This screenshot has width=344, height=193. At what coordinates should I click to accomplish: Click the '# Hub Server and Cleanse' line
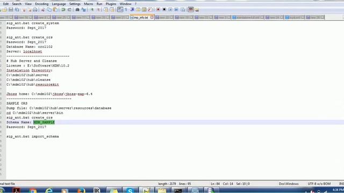[x=32, y=61]
